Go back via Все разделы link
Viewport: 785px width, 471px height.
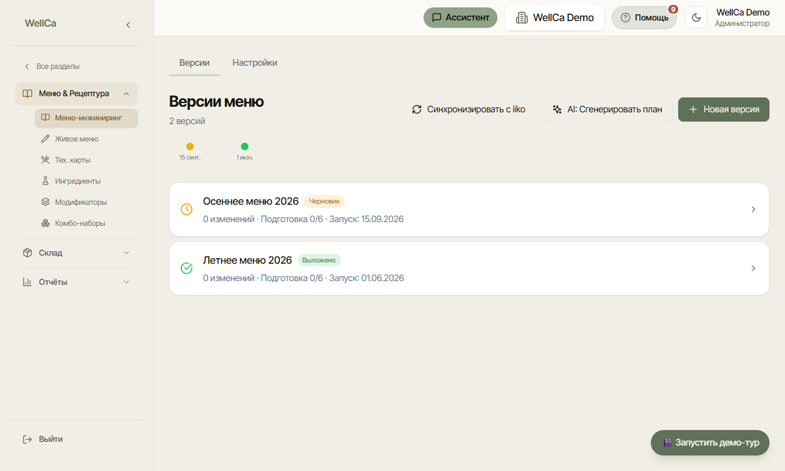[x=52, y=66]
